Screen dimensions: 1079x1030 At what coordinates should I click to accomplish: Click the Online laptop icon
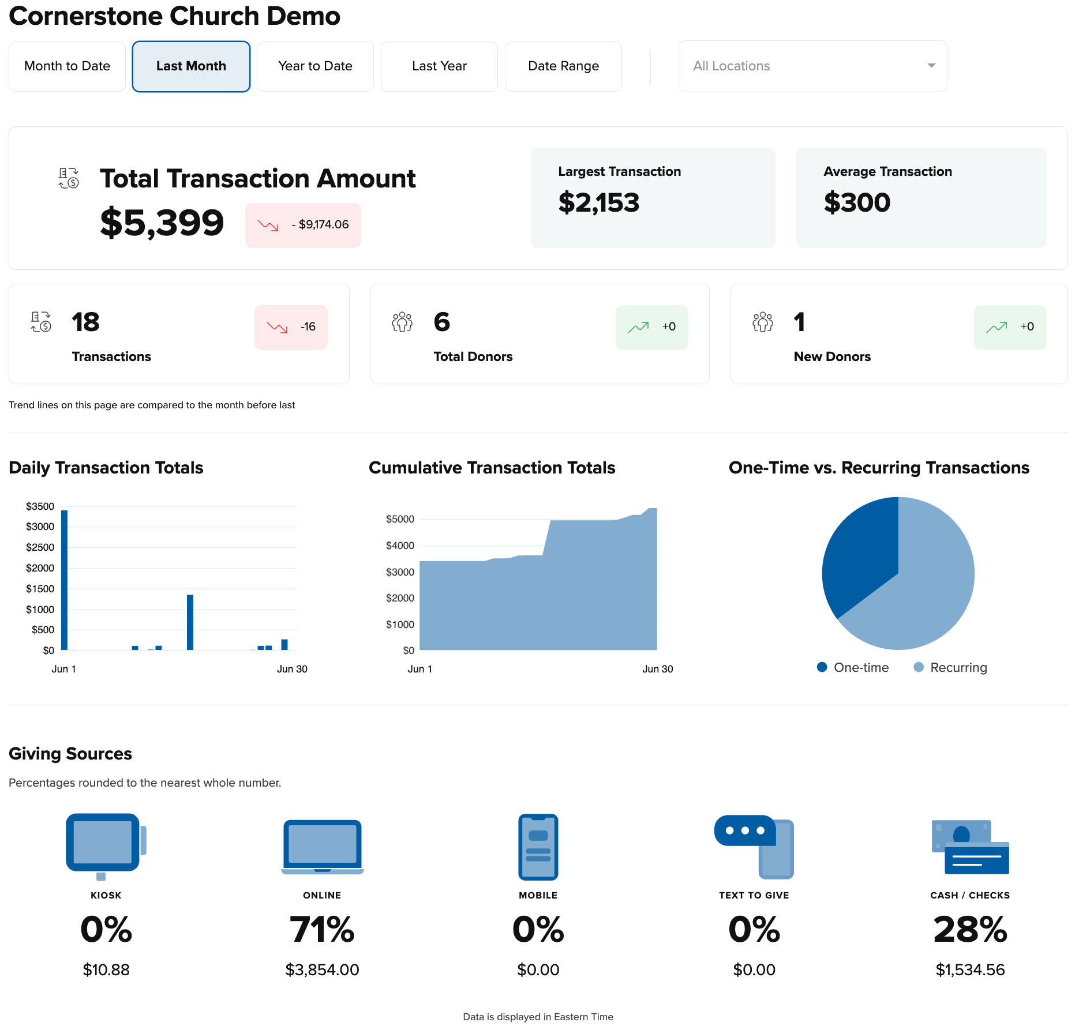pyautogui.click(x=322, y=846)
